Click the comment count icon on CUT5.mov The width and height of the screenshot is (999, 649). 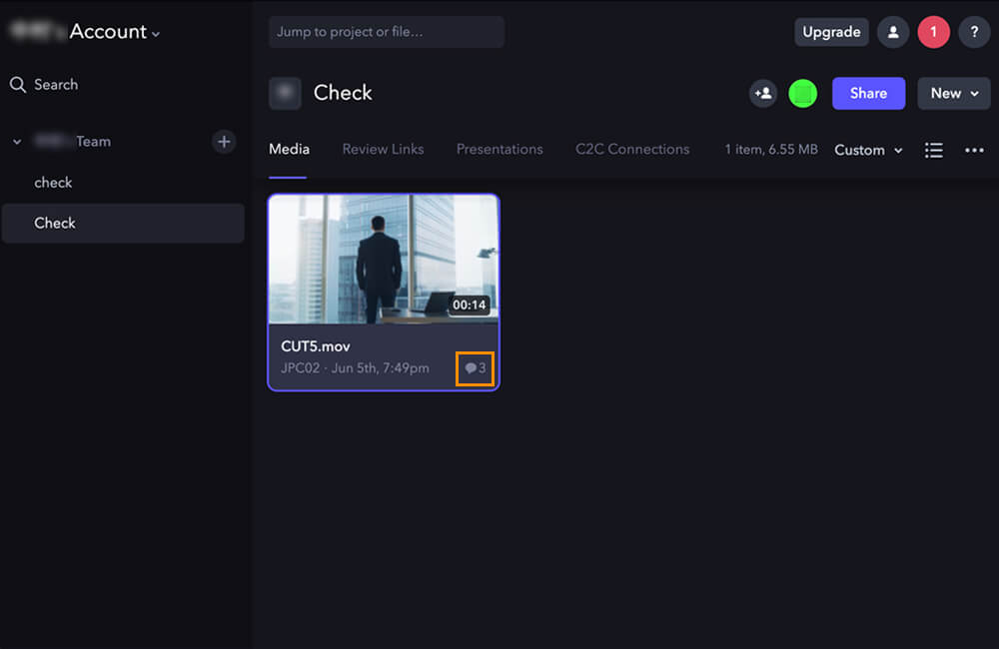476,368
